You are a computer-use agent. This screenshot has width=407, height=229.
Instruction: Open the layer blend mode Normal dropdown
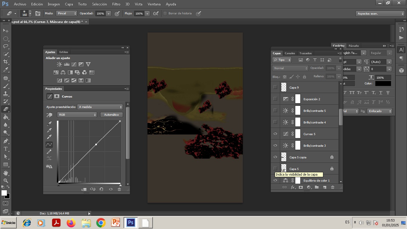pos(290,68)
